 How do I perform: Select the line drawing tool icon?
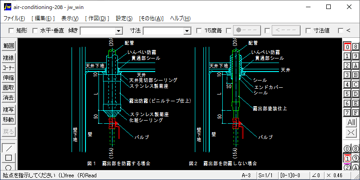click(x=9, y=148)
